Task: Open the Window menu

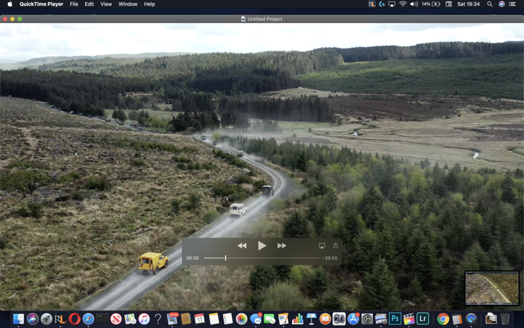Action: [128, 4]
